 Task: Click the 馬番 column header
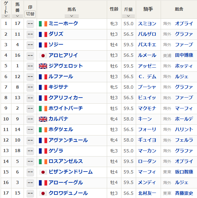click(x=17, y=6)
